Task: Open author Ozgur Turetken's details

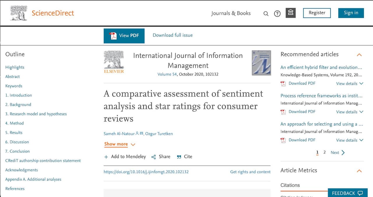Action: coord(159,134)
